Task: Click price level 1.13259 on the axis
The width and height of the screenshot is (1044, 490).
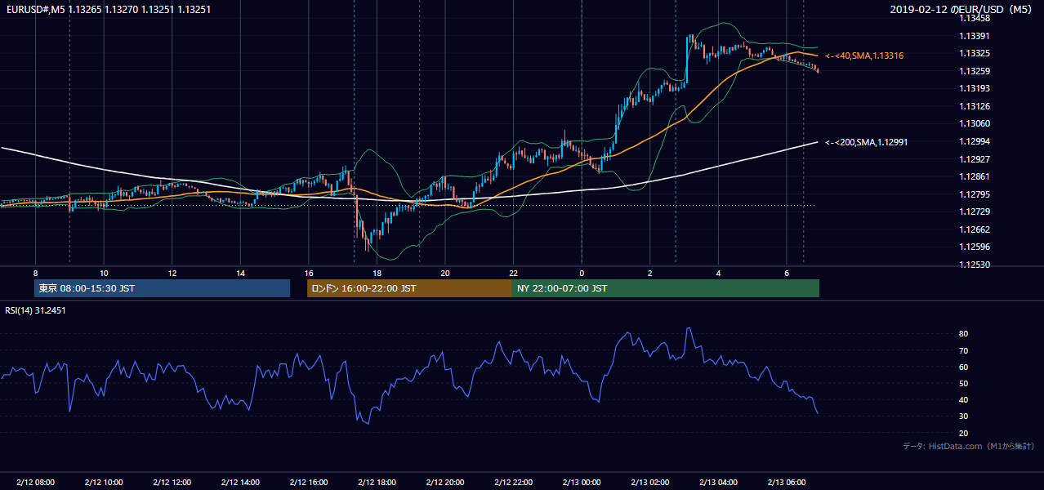Action: tap(975, 71)
